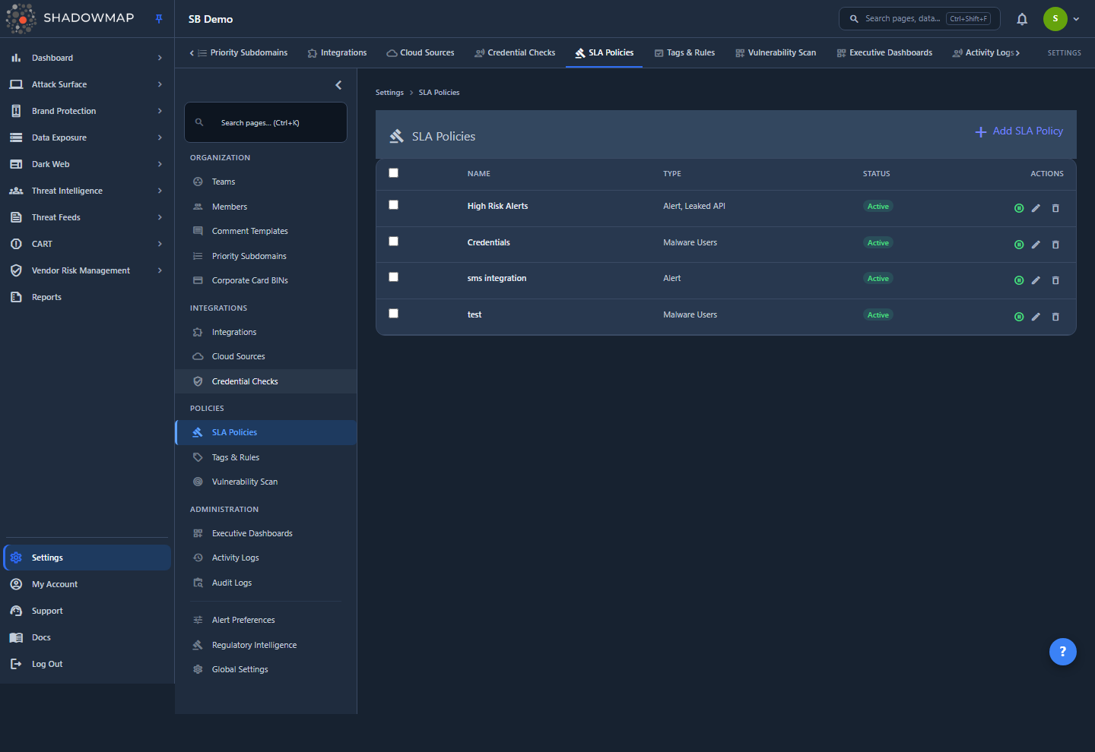
Task: Pause the test policy
Action: (x=1019, y=317)
